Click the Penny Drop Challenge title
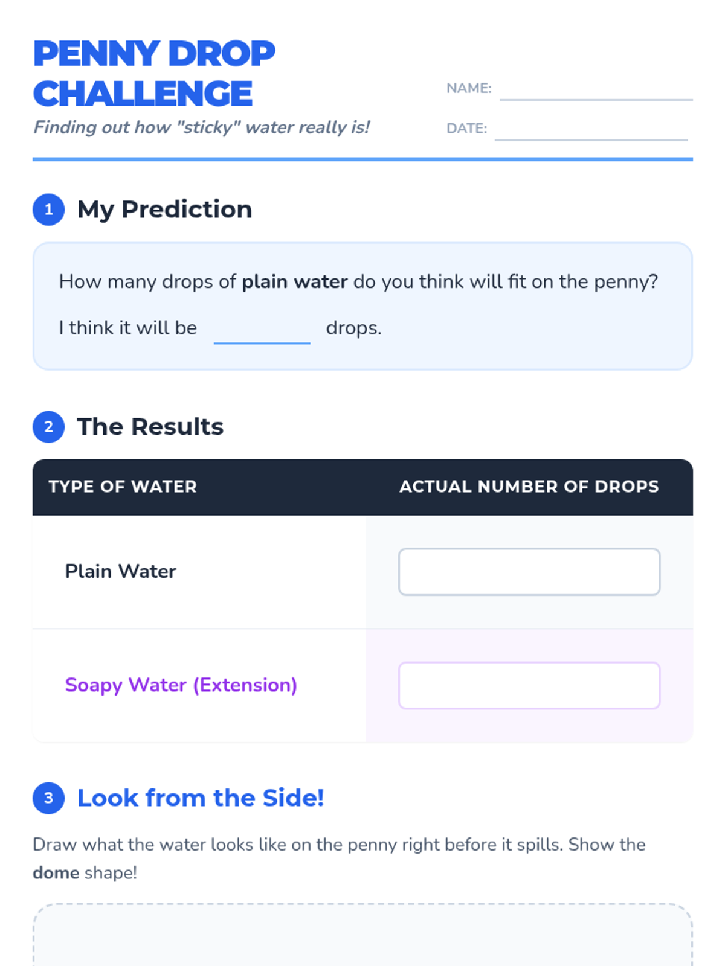Viewport: 725px width, 966px height. pos(154,73)
